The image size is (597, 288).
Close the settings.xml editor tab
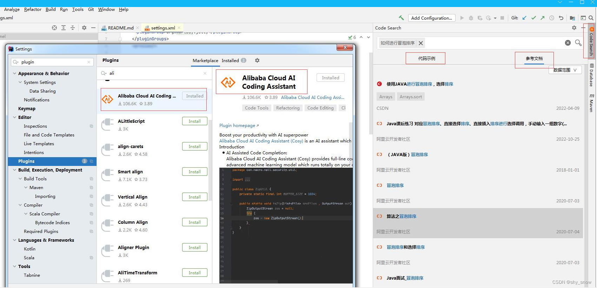pyautogui.click(x=179, y=28)
